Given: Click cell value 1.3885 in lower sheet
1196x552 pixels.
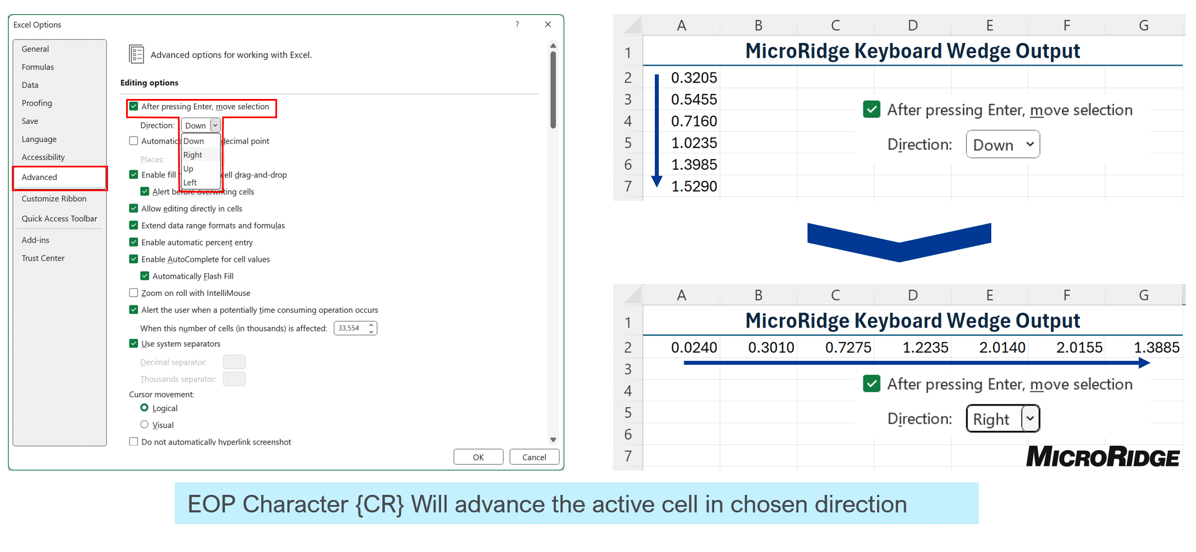Looking at the screenshot, I should pos(1156,347).
